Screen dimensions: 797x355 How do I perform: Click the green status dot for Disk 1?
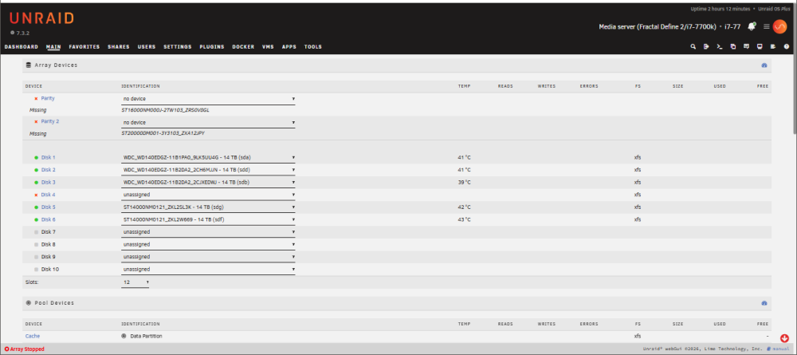tap(36, 158)
